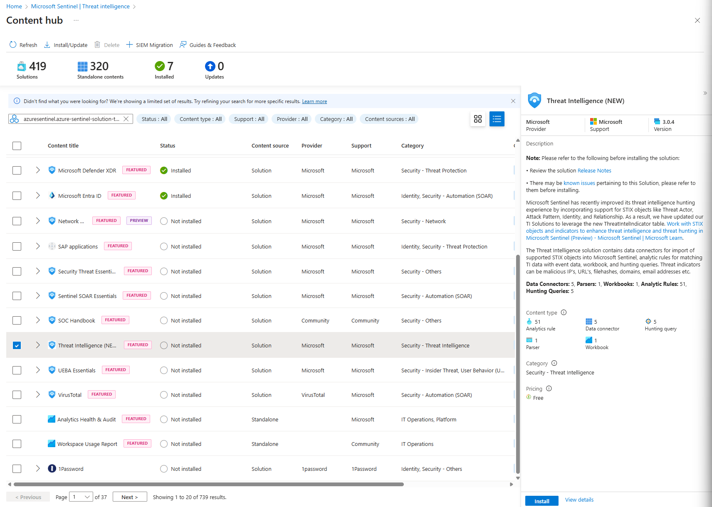Click the Pricing info icon
This screenshot has width=712, height=507.
[x=549, y=389]
